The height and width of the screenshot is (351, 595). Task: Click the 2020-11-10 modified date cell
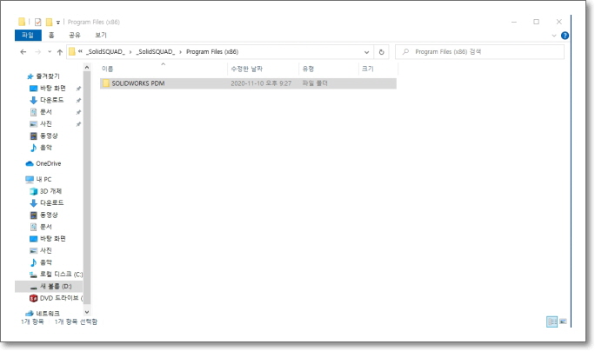click(261, 83)
